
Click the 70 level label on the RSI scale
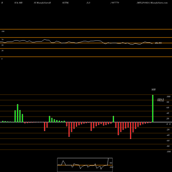2,40
